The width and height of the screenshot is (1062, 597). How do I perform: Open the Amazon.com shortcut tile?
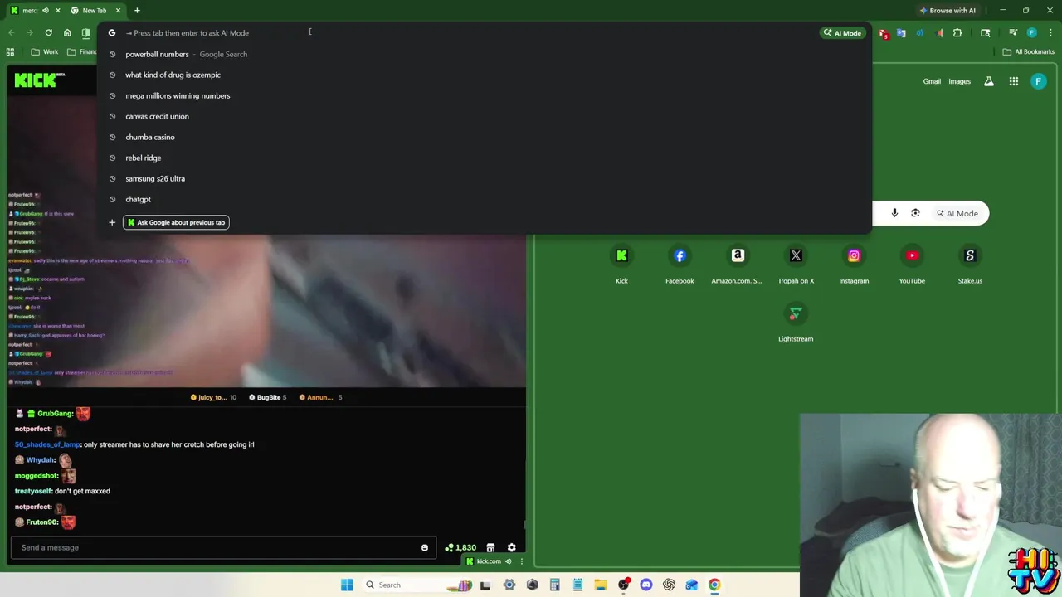click(738, 265)
